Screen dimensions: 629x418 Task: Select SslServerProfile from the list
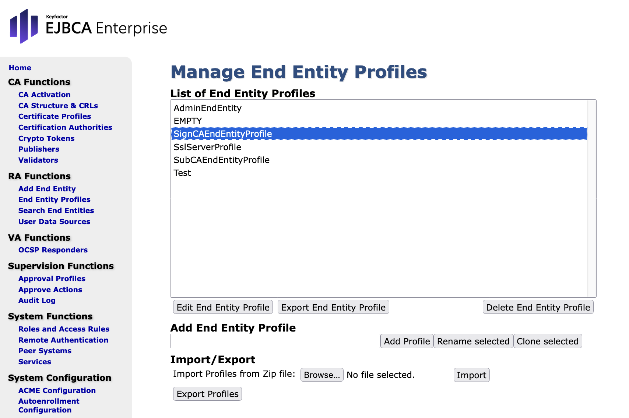207,147
